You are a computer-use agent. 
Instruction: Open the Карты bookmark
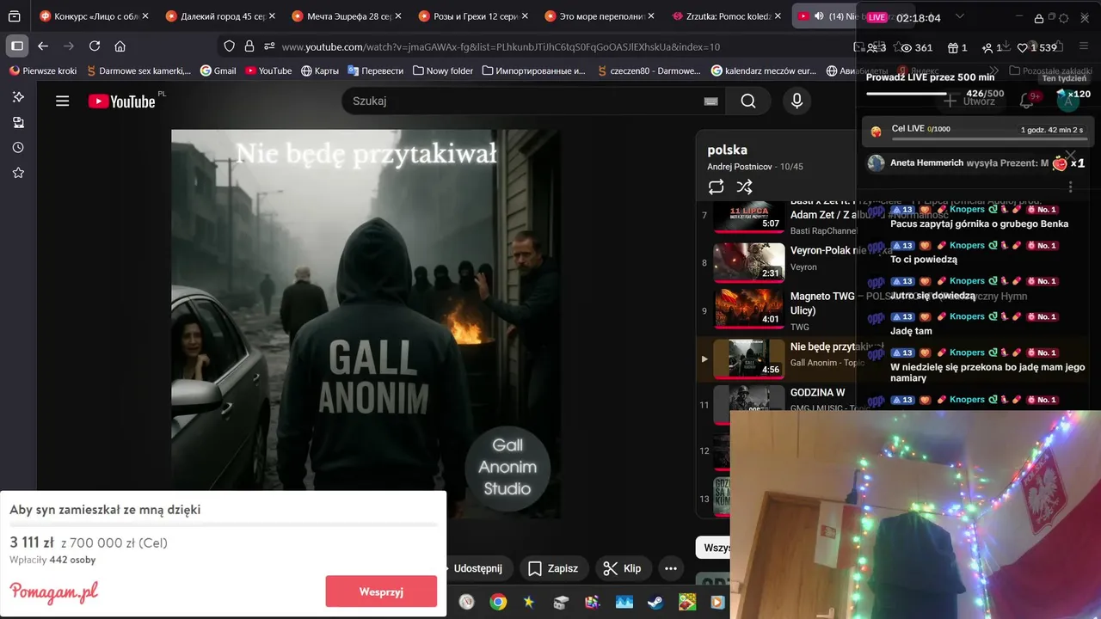[x=320, y=70]
